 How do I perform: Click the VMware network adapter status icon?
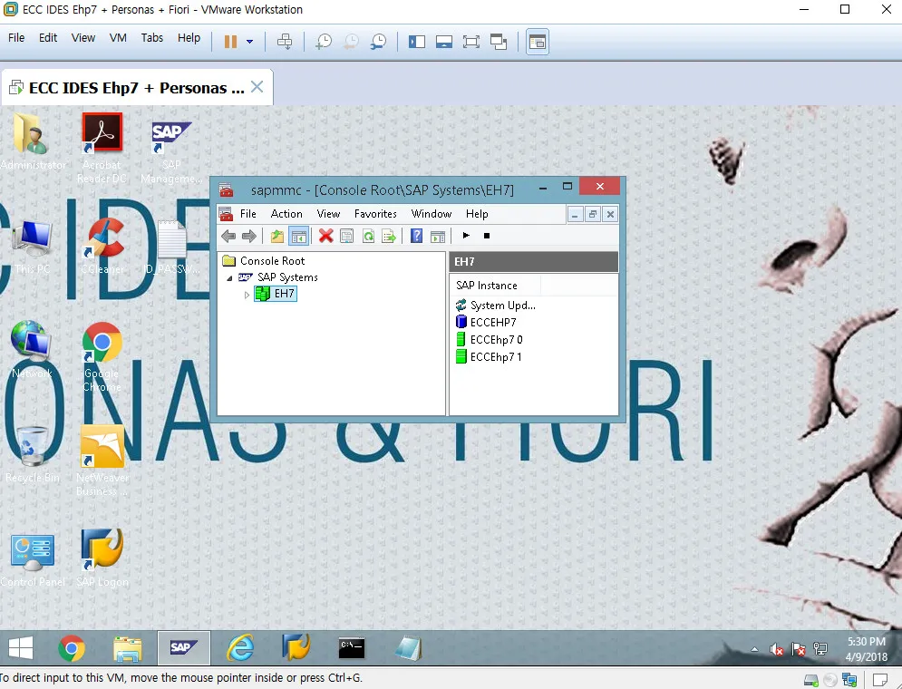tap(849, 680)
